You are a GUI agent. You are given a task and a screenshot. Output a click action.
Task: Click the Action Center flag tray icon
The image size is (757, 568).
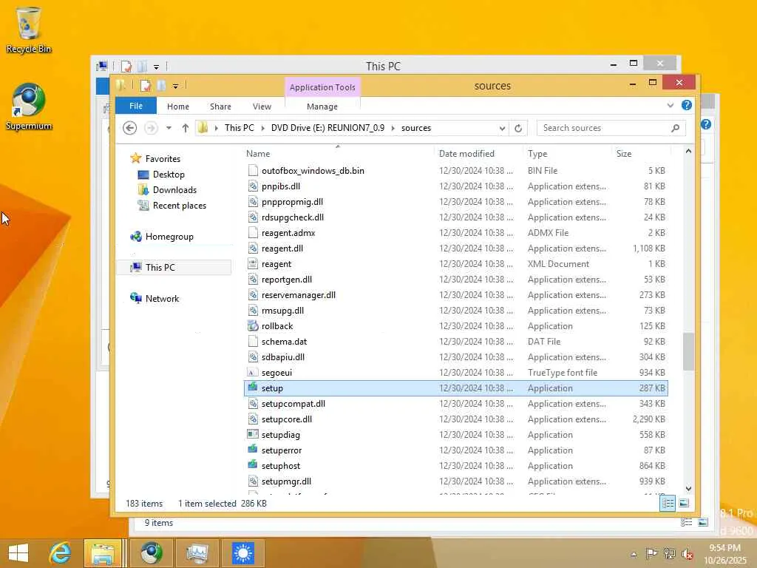point(651,553)
